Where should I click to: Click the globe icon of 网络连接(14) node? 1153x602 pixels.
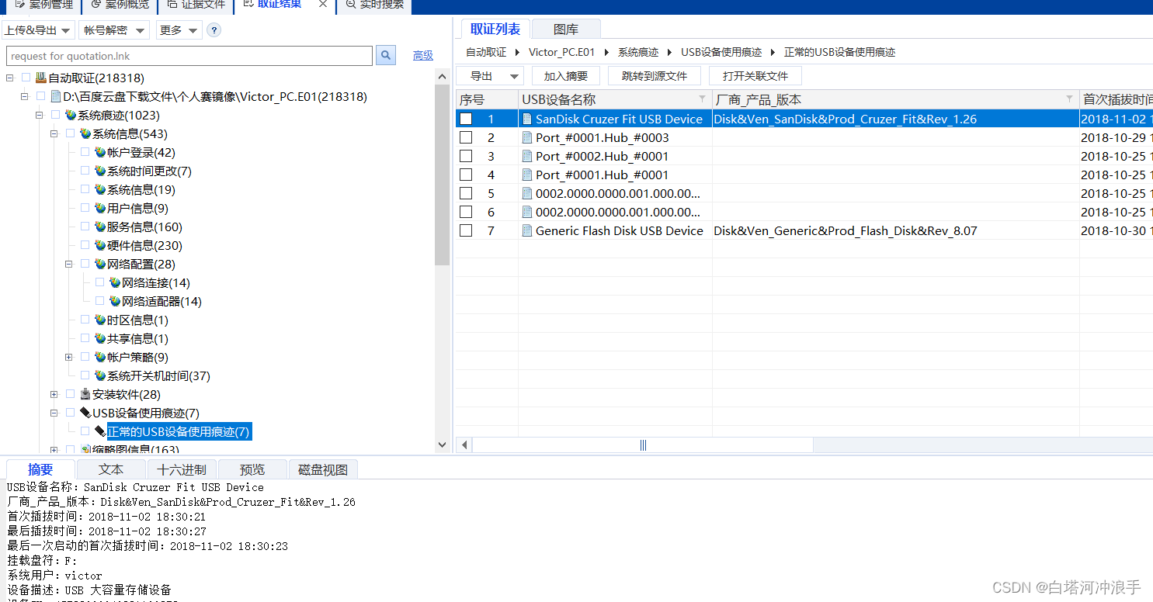coord(115,282)
